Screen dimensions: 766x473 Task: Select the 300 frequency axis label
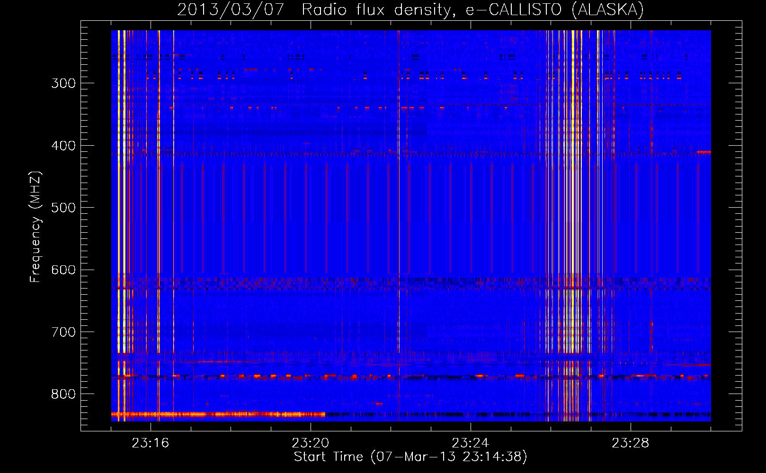[63, 84]
